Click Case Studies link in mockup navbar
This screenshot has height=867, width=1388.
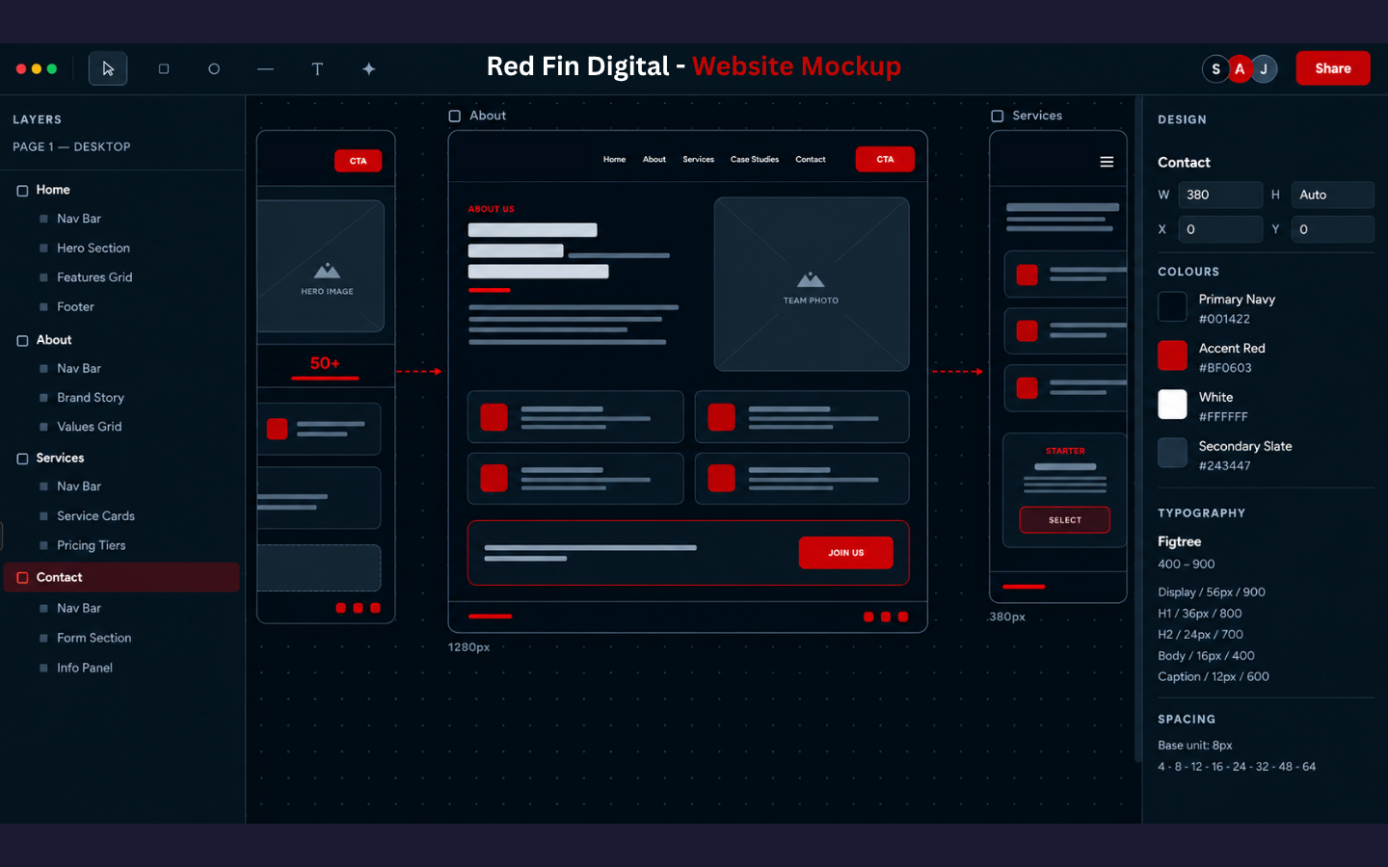tap(755, 160)
